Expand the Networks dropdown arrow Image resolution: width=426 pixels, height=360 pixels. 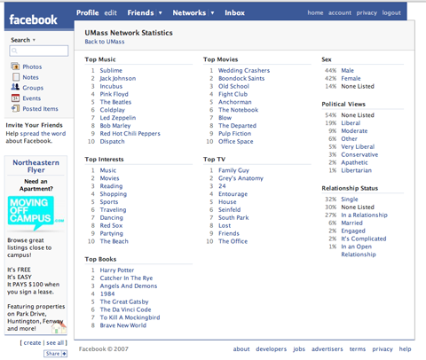pyautogui.click(x=212, y=12)
